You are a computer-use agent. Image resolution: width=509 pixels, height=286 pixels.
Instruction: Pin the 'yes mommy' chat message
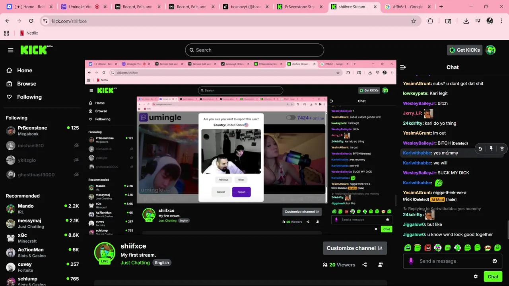[491, 149]
